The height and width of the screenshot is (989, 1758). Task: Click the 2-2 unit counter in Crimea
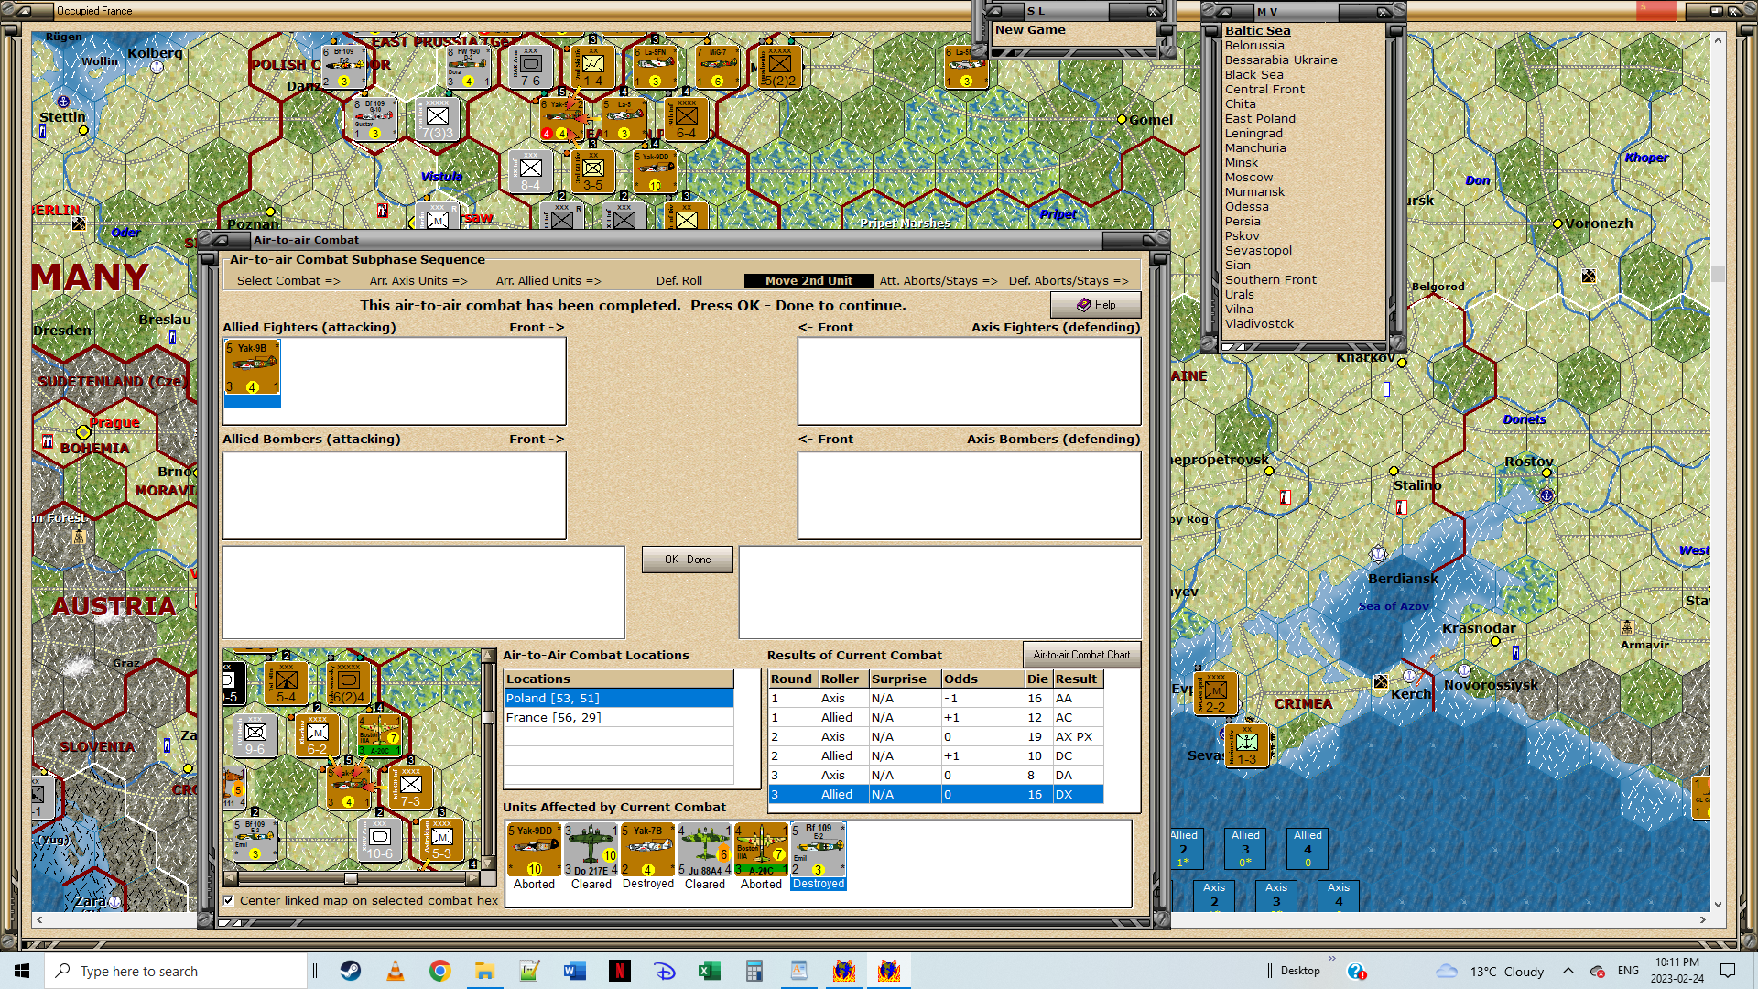tap(1215, 693)
